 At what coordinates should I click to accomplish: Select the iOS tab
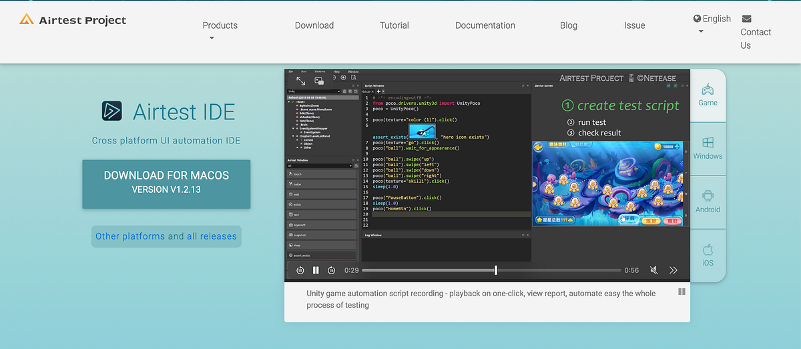click(708, 256)
